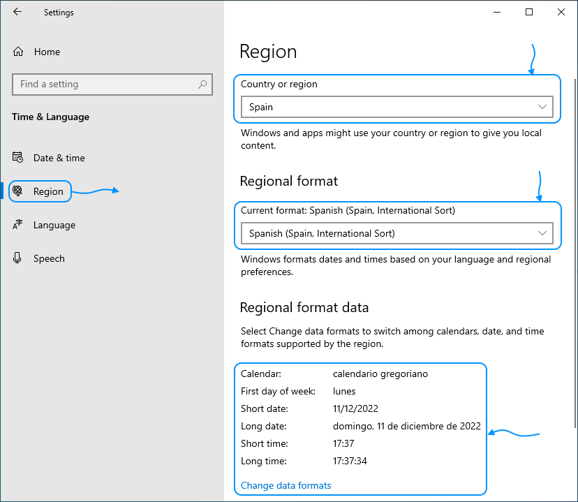Click the Country or region label
This screenshot has height=502, width=578.
pos(279,84)
